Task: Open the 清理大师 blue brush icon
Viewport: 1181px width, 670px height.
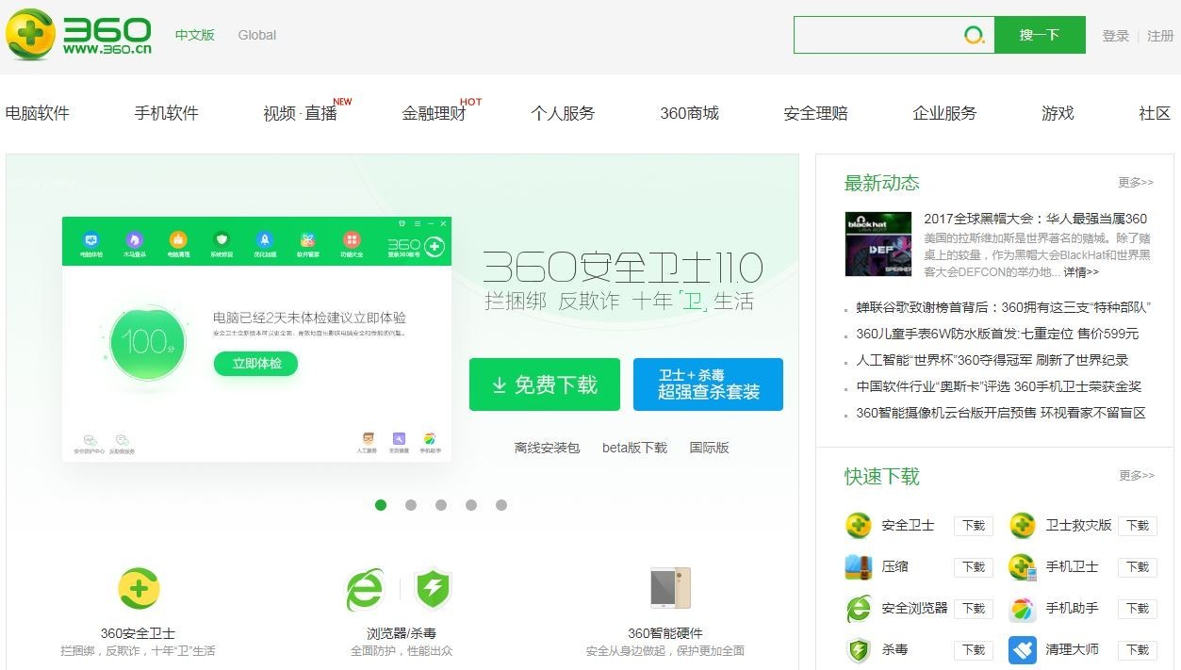Action: (x=1023, y=650)
